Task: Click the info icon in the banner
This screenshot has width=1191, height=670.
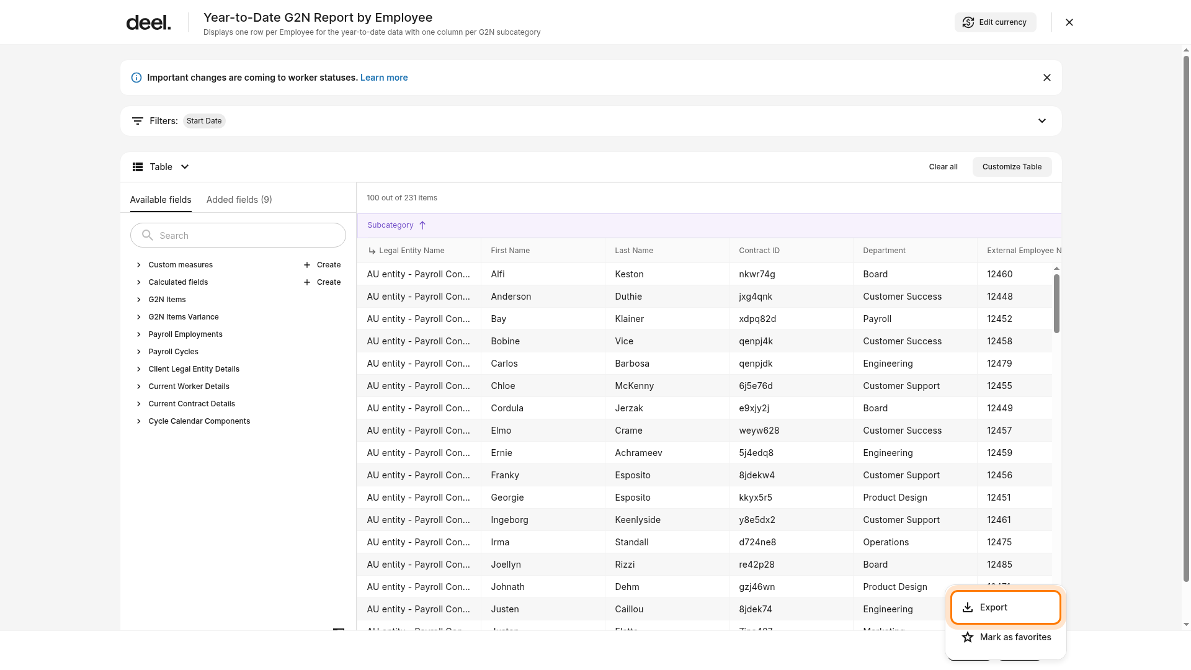Action: pyautogui.click(x=136, y=78)
